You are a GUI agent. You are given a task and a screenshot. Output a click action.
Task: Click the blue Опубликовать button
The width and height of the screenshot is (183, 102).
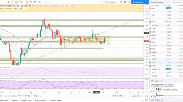click(138, 2)
